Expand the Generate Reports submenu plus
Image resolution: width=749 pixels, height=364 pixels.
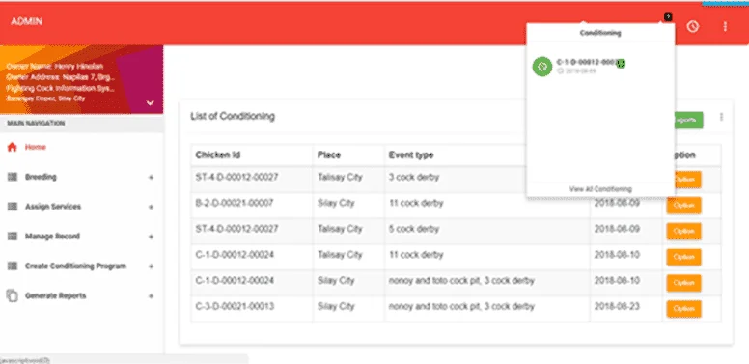pos(151,296)
